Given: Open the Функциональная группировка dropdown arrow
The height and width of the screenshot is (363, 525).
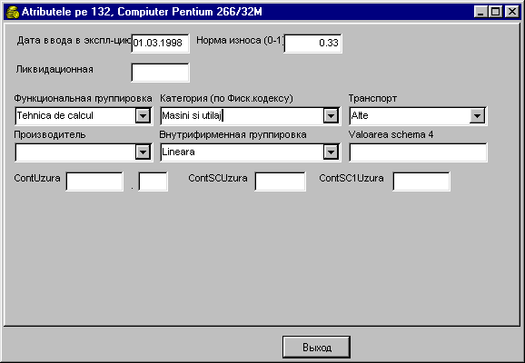Looking at the screenshot, I should pos(143,116).
